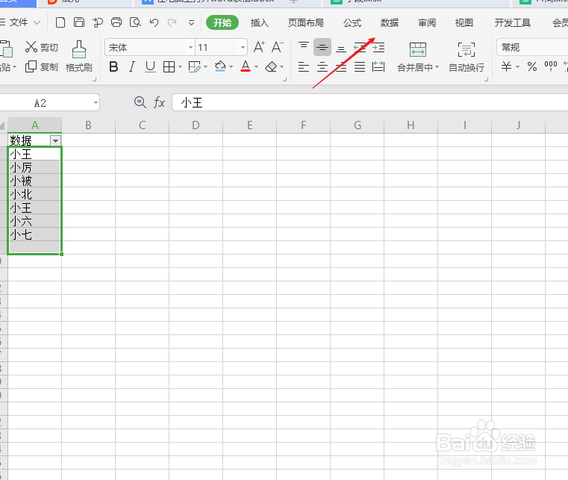The height and width of the screenshot is (480, 568).
Task: Open the Page Layout (页面布局) tab
Action: click(306, 23)
